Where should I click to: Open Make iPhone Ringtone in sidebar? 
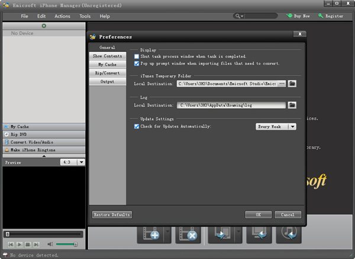[x=44, y=150]
